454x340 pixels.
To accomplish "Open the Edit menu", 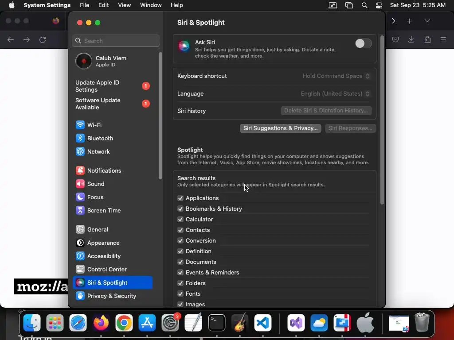I will (103, 5).
